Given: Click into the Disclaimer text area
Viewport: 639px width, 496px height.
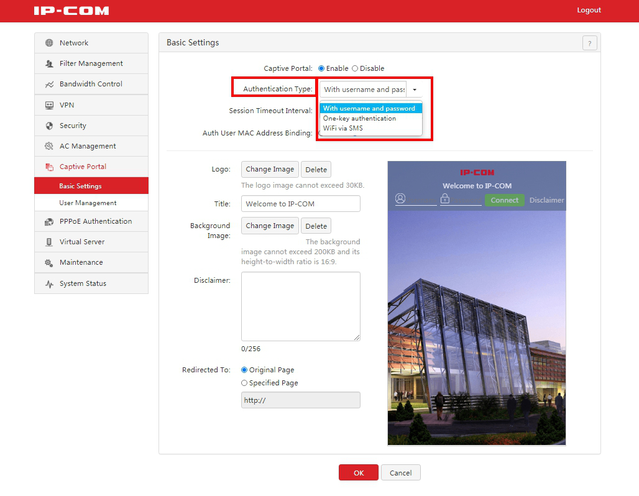Looking at the screenshot, I should [301, 306].
